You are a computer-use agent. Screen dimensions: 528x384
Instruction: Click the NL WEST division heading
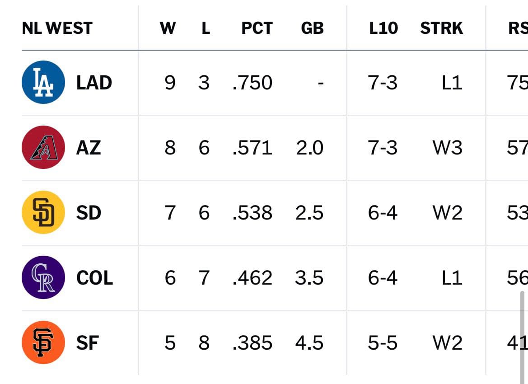tap(57, 28)
